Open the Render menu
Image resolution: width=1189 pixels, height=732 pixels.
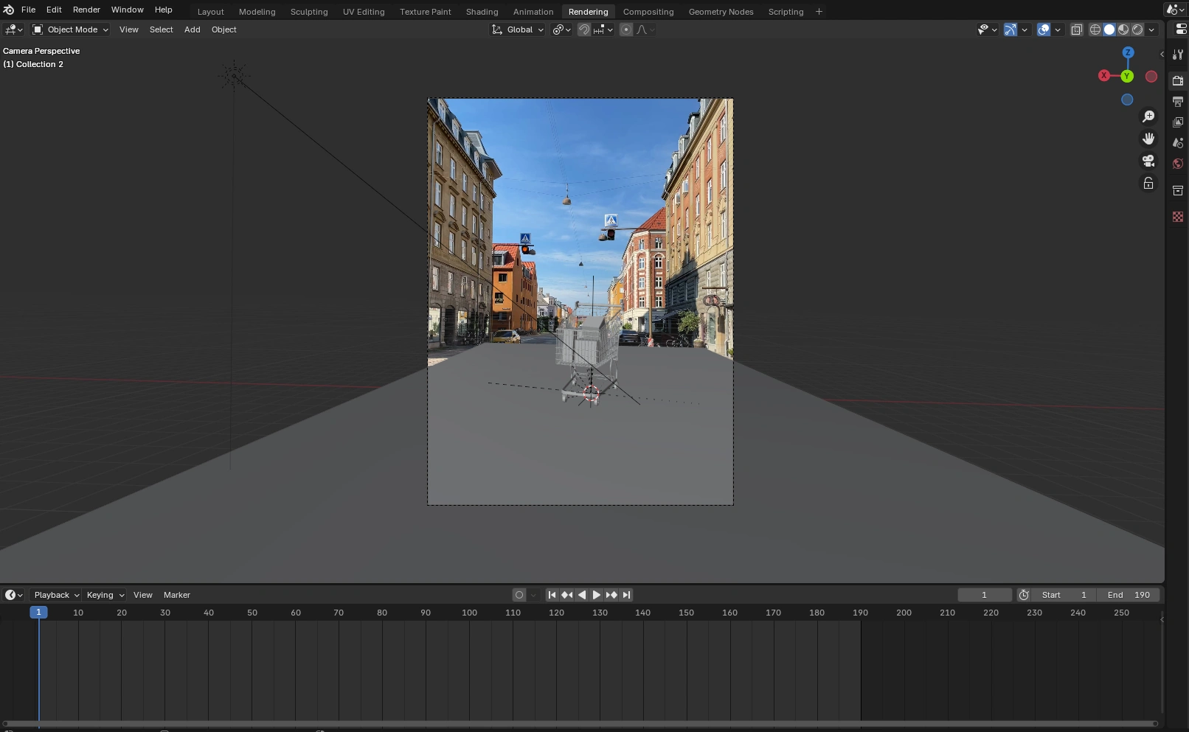86,10
